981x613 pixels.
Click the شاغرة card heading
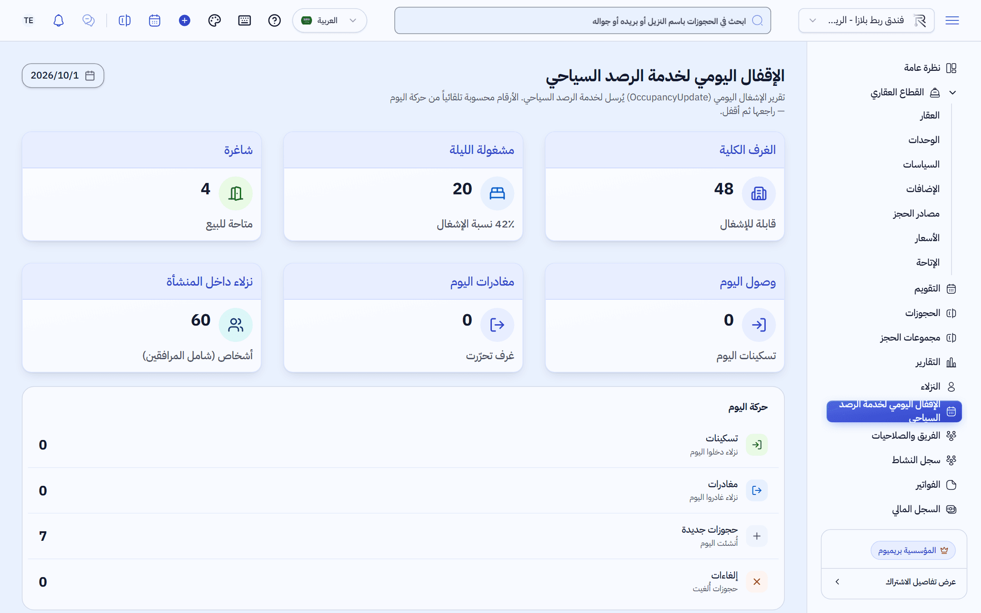tap(238, 150)
